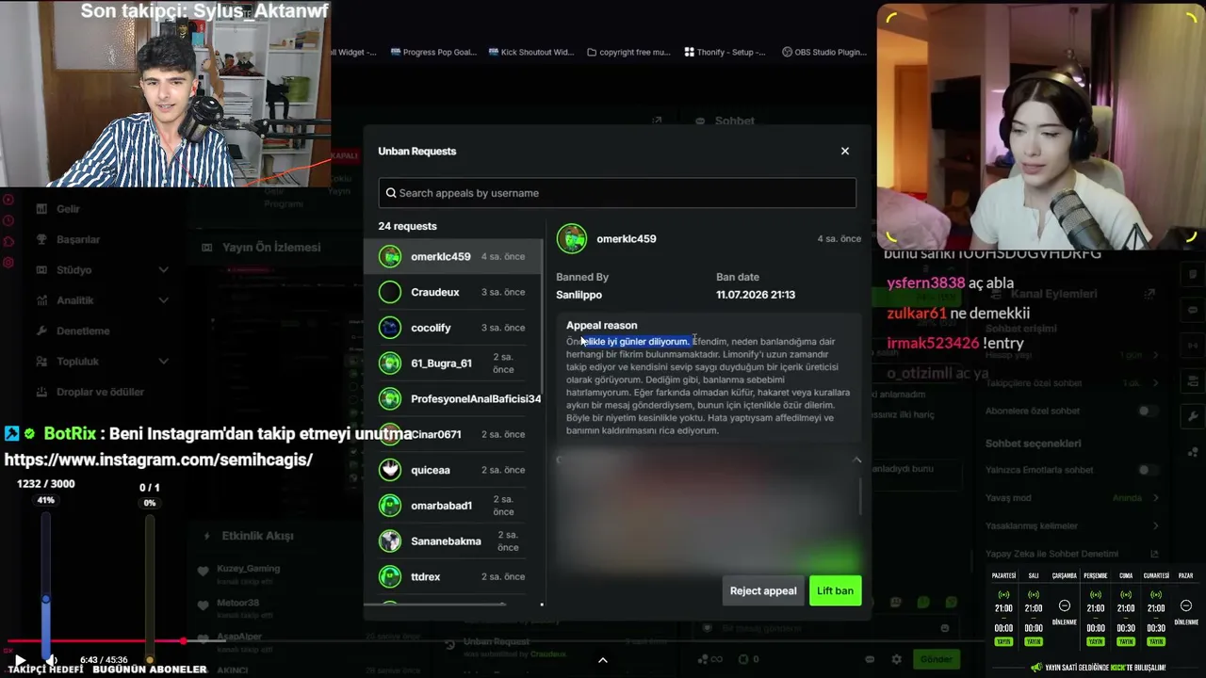
Task: Open omarbabad1 unban request
Action: point(453,506)
